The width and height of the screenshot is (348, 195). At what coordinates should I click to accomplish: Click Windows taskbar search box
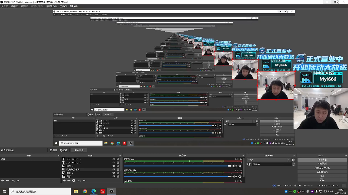(40, 191)
